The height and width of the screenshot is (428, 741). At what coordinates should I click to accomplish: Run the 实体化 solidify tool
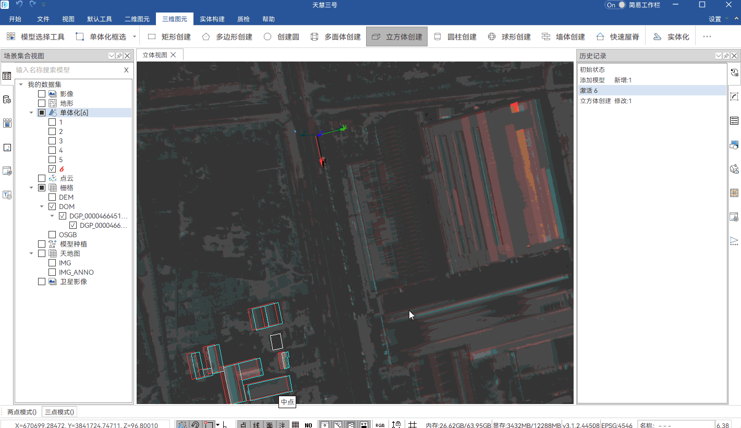(x=671, y=37)
